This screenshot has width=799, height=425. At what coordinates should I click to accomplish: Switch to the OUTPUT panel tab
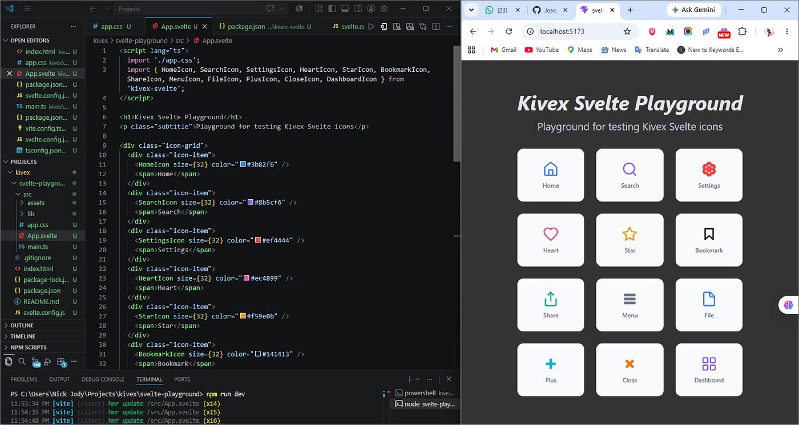(x=59, y=379)
